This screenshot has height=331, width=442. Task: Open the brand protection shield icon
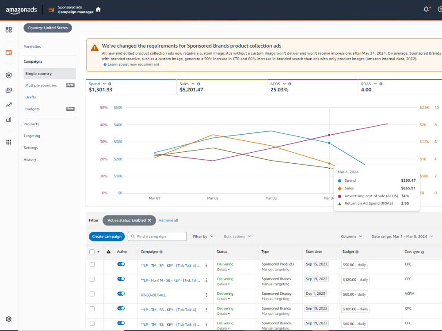(x=9, y=75)
